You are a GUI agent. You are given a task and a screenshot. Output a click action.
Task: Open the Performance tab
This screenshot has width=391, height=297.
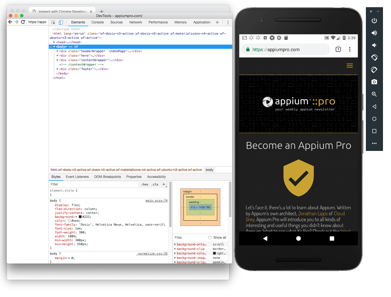(158, 22)
